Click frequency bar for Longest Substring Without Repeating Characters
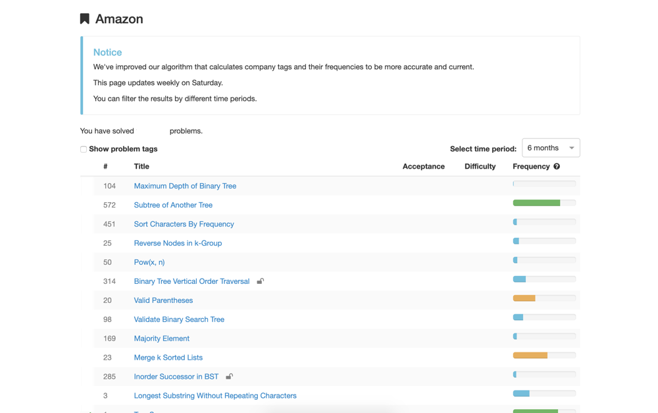The height and width of the screenshot is (413, 658). (x=544, y=394)
